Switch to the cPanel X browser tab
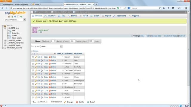191x107 pixels. click(x=47, y=4)
